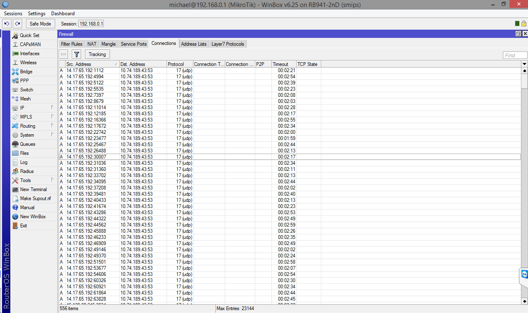The image size is (528, 313).
Task: Click the Redo arrow icon
Action: [x=17, y=24]
